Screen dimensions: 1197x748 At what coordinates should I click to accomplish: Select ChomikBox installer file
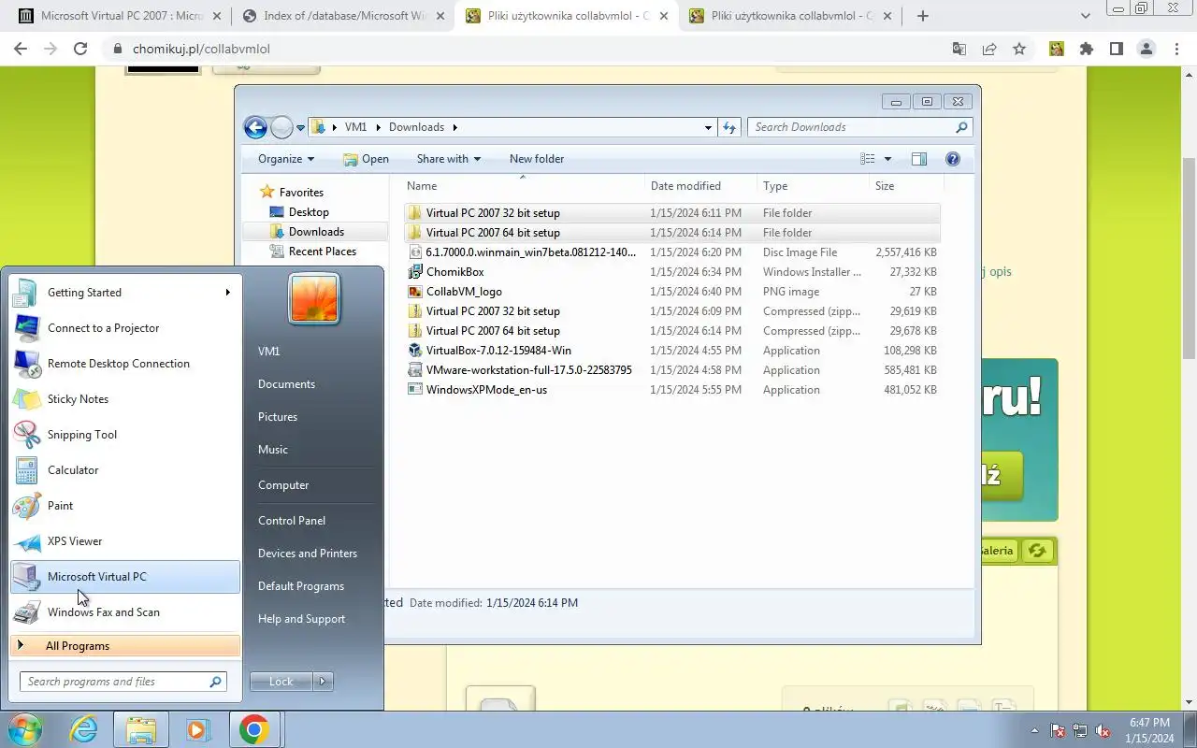pyautogui.click(x=673, y=272)
